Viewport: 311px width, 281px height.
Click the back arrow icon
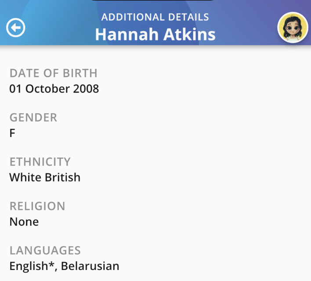16,28
